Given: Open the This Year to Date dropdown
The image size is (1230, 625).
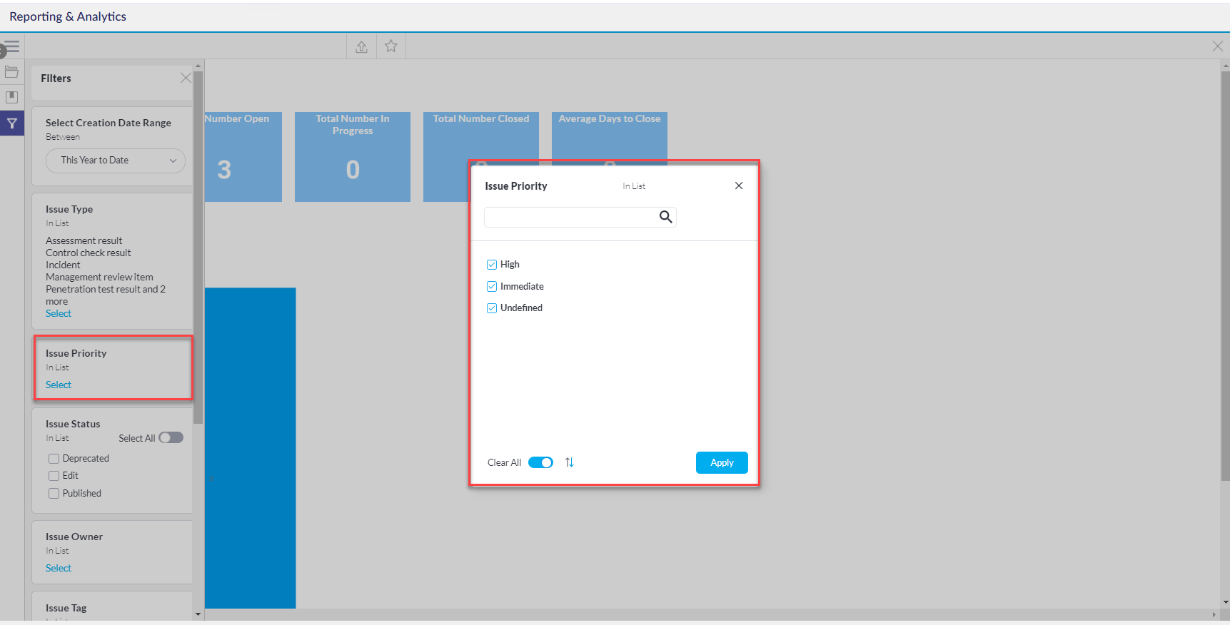Looking at the screenshot, I should (x=116, y=161).
